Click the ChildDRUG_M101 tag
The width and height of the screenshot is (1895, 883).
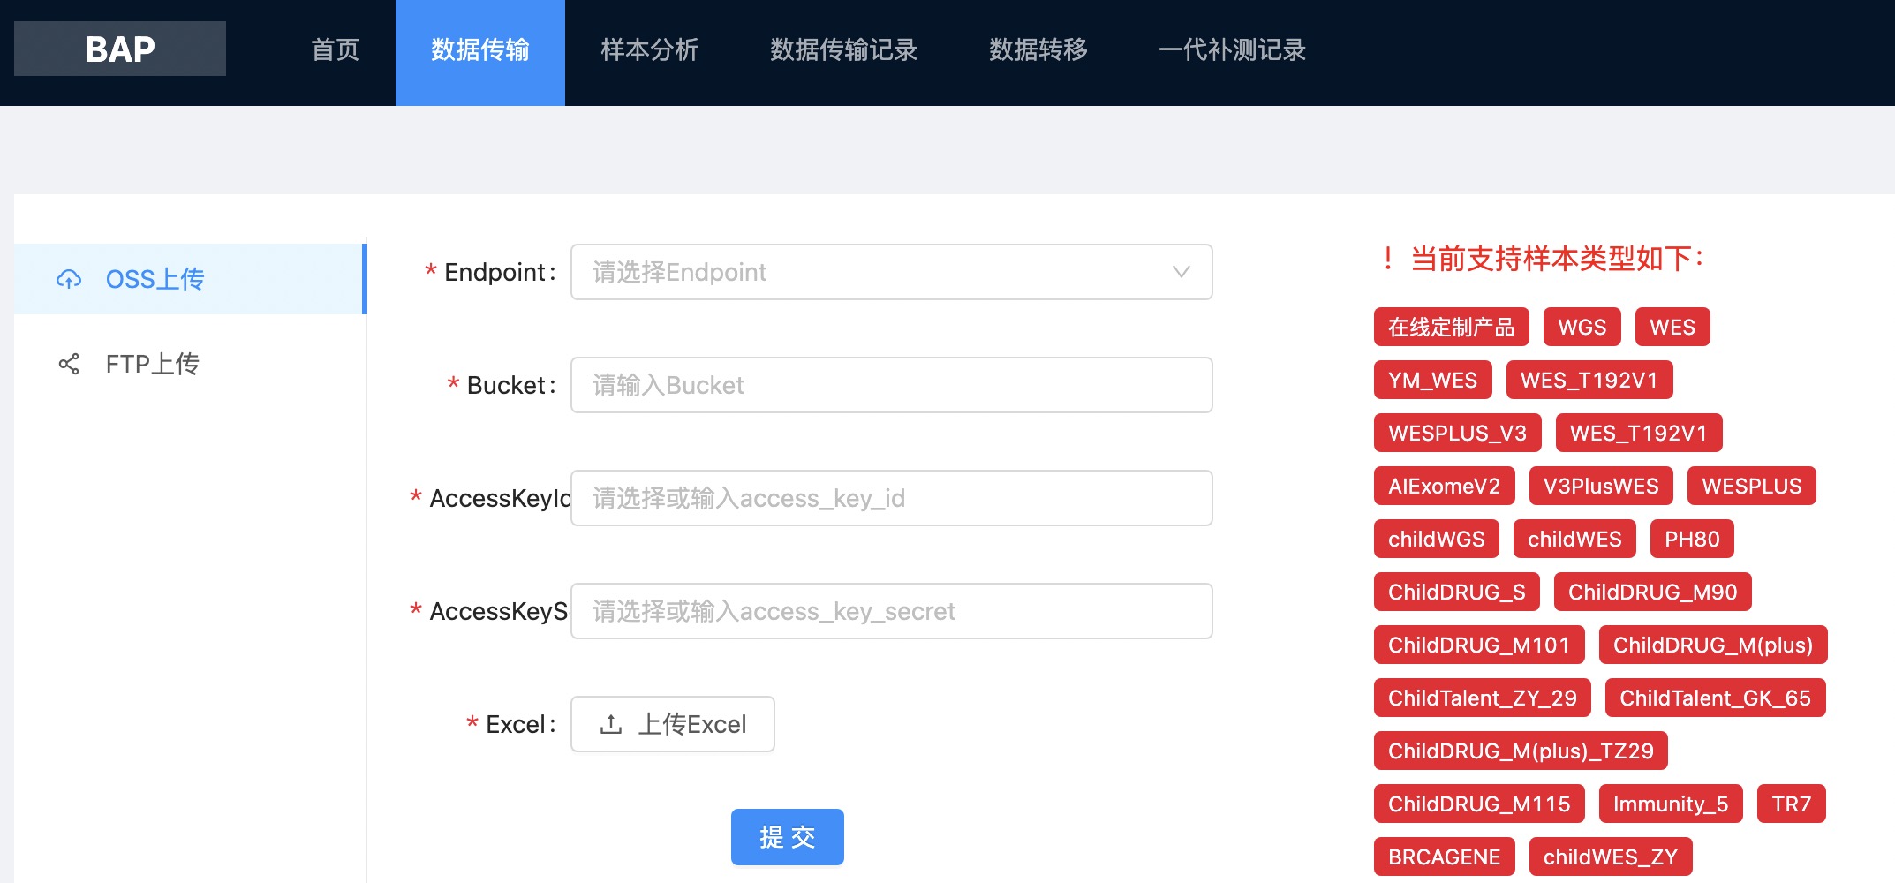pos(1479,645)
